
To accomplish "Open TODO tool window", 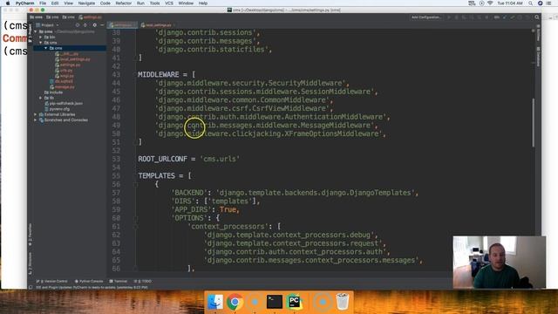I will (142, 281).
